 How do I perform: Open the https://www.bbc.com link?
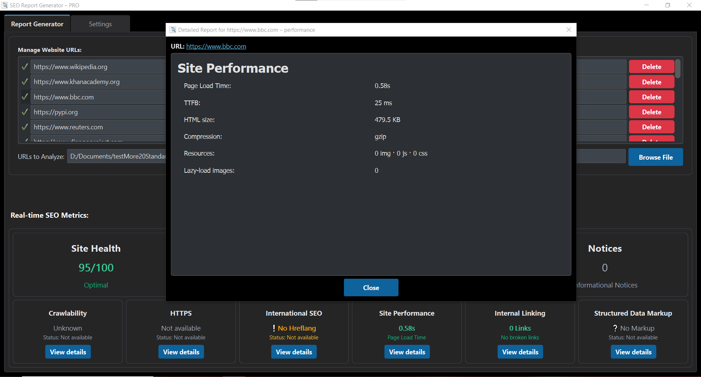point(216,46)
